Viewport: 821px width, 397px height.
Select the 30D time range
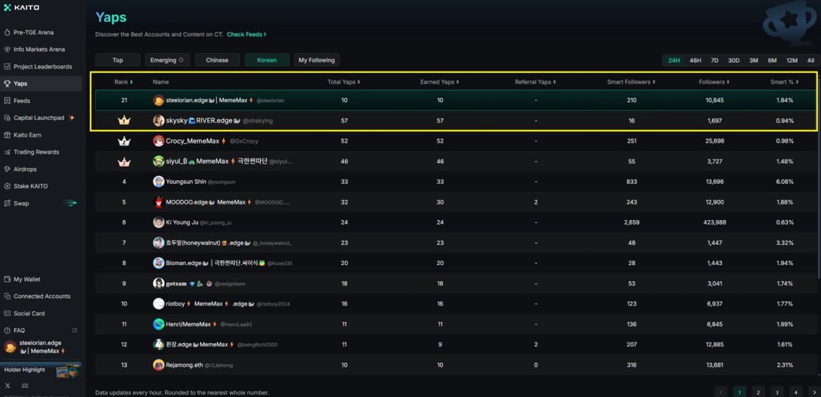(x=733, y=60)
